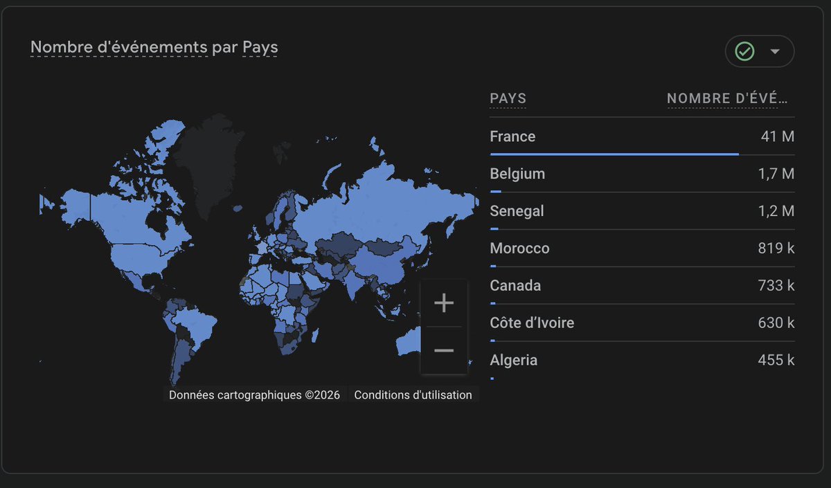
Task: Click the 41 M value
Action: click(x=778, y=136)
